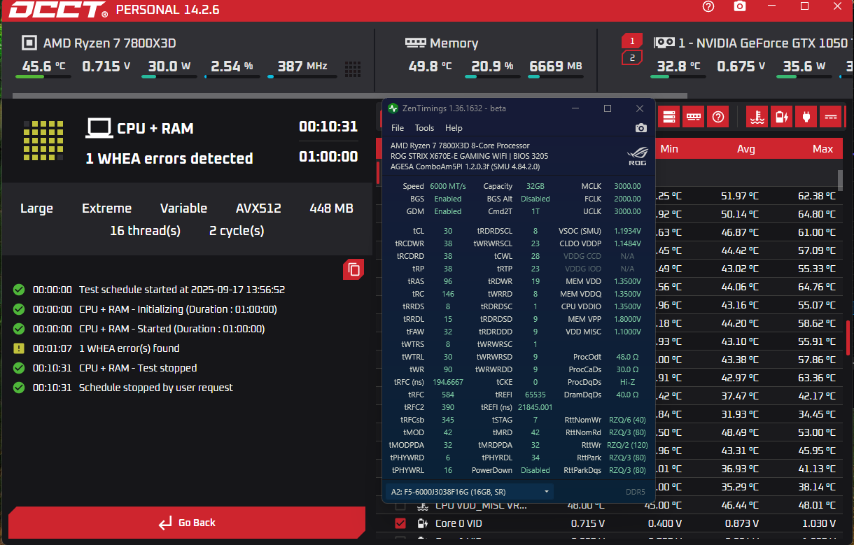Click yellow WHEA warning log icon
The height and width of the screenshot is (545, 854).
[x=19, y=348]
